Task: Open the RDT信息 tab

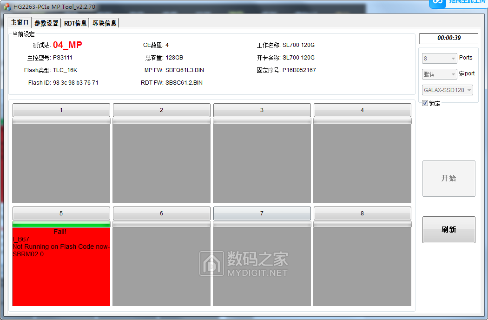Action: tap(75, 23)
